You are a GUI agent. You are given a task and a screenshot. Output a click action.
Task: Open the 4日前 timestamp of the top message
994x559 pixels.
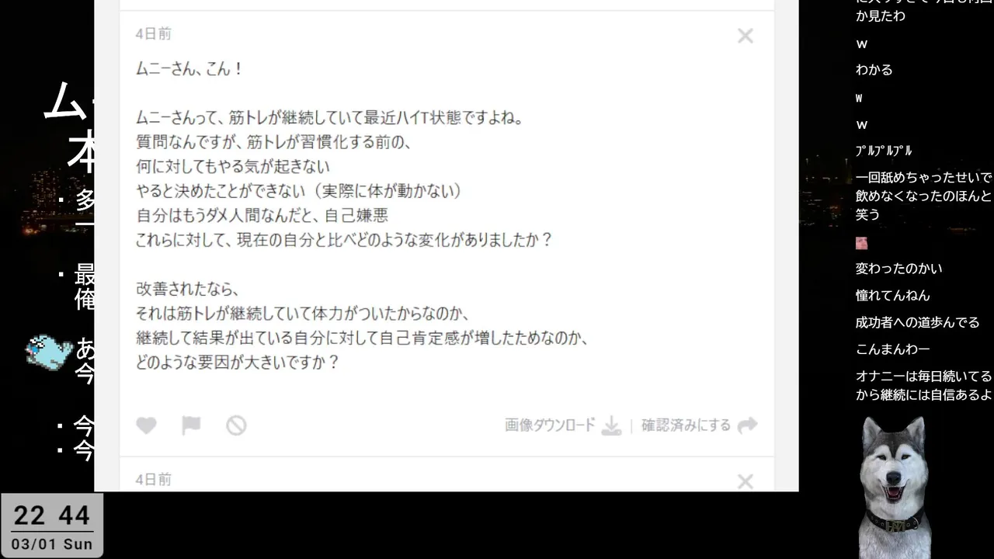pos(154,34)
